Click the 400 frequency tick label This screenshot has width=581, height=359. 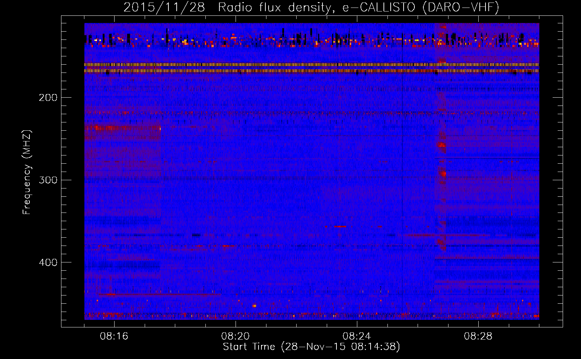pos(48,262)
